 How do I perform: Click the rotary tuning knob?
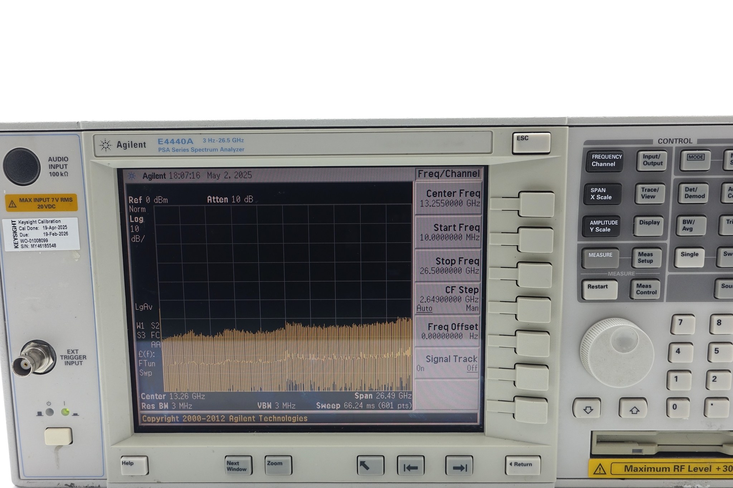click(x=617, y=353)
